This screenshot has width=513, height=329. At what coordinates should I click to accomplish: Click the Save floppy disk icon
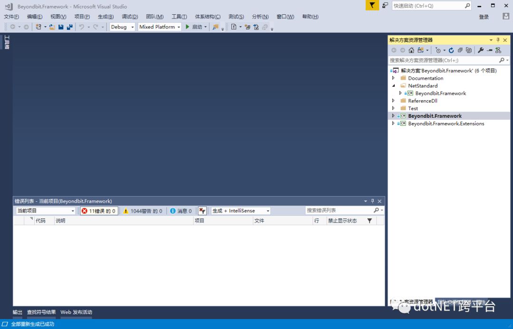[61, 27]
